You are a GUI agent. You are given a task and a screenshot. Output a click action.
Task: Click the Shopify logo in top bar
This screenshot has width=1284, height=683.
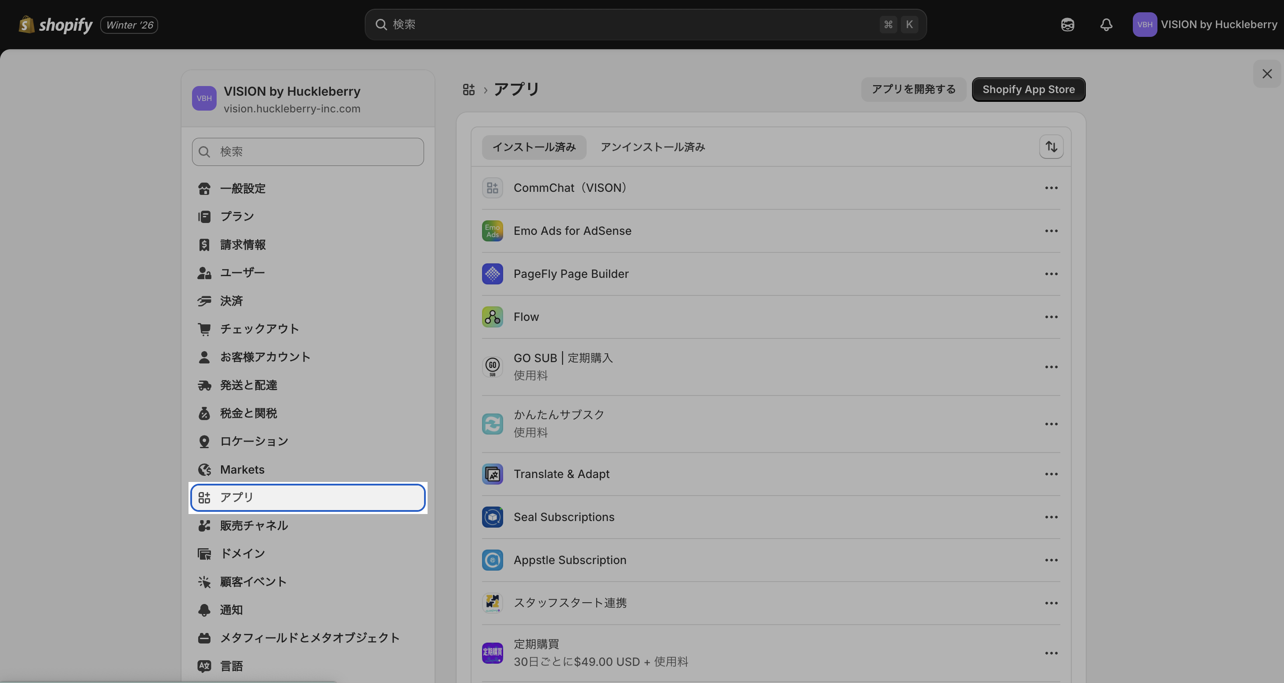click(56, 25)
